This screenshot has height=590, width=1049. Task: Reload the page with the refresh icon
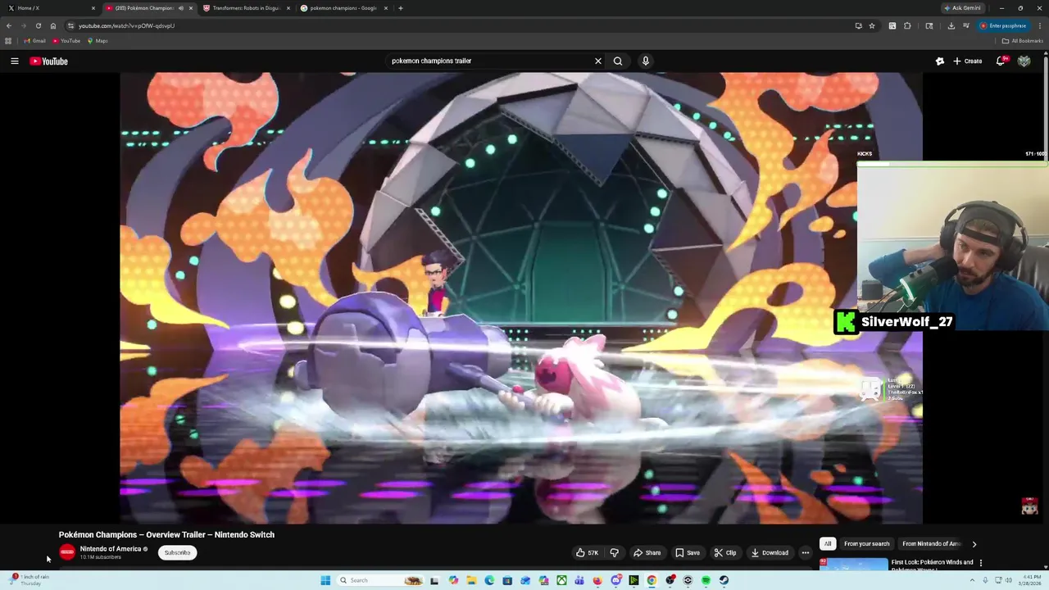coord(38,25)
